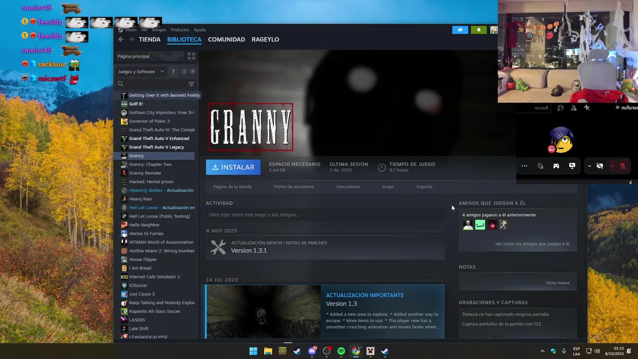This screenshot has width=638, height=359.
Task: Open the Juegos y Software dropdown
Action: 141,71
